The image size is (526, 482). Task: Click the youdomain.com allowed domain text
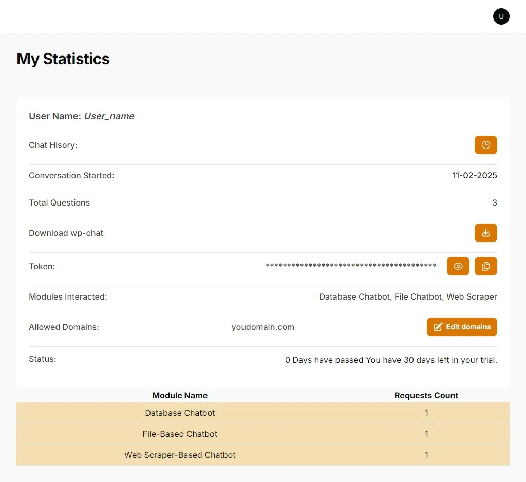click(x=263, y=327)
